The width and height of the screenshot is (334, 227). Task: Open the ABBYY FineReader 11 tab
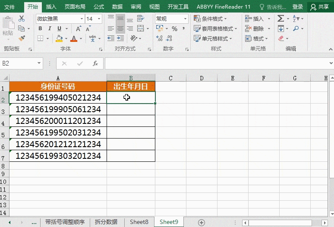tap(224, 6)
